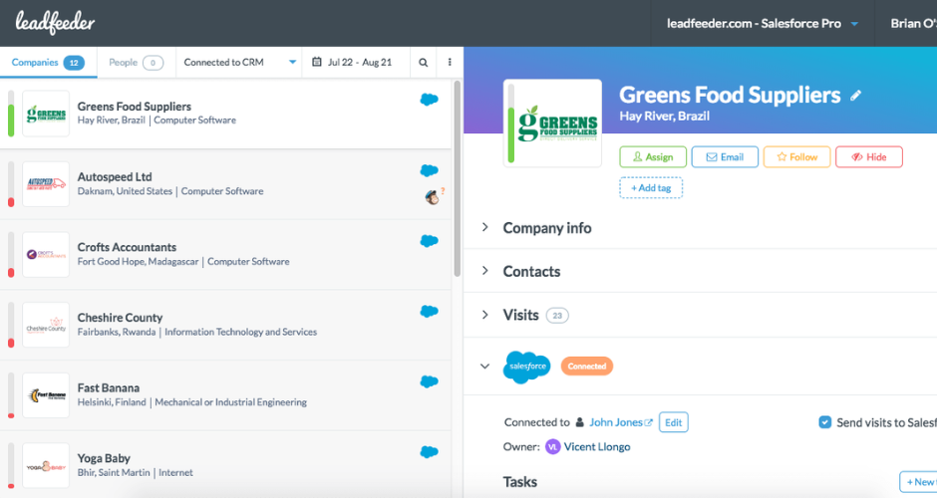Select the Autospeed Ltd company name
Screen dimensions: 937x498
(x=115, y=176)
